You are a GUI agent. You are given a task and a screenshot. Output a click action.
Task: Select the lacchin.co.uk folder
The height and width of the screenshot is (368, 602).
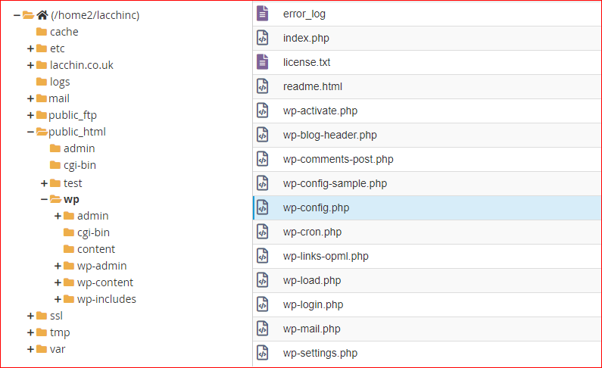(x=81, y=65)
